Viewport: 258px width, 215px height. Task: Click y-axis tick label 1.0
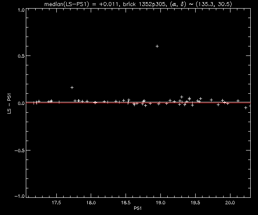point(21,10)
